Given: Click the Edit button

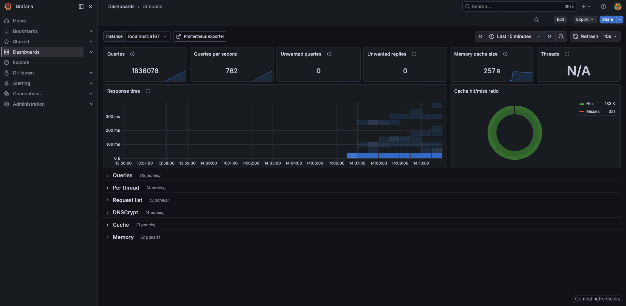Looking at the screenshot, I should point(560,20).
